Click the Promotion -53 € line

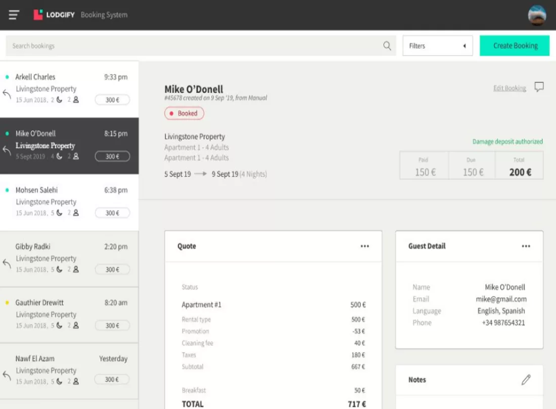(x=273, y=331)
